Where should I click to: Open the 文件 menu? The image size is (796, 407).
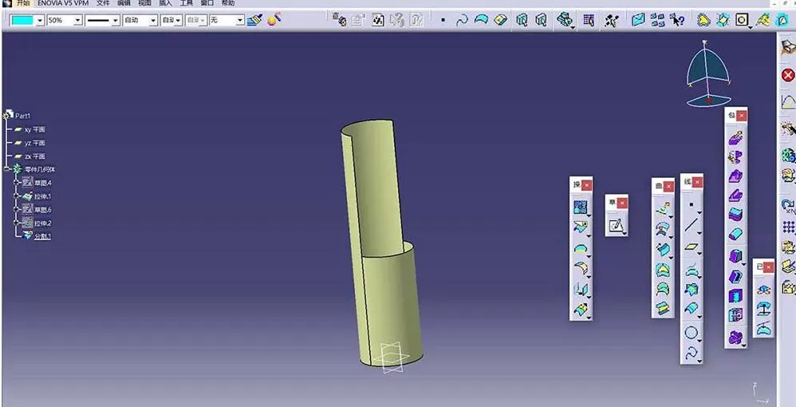tap(103, 3)
